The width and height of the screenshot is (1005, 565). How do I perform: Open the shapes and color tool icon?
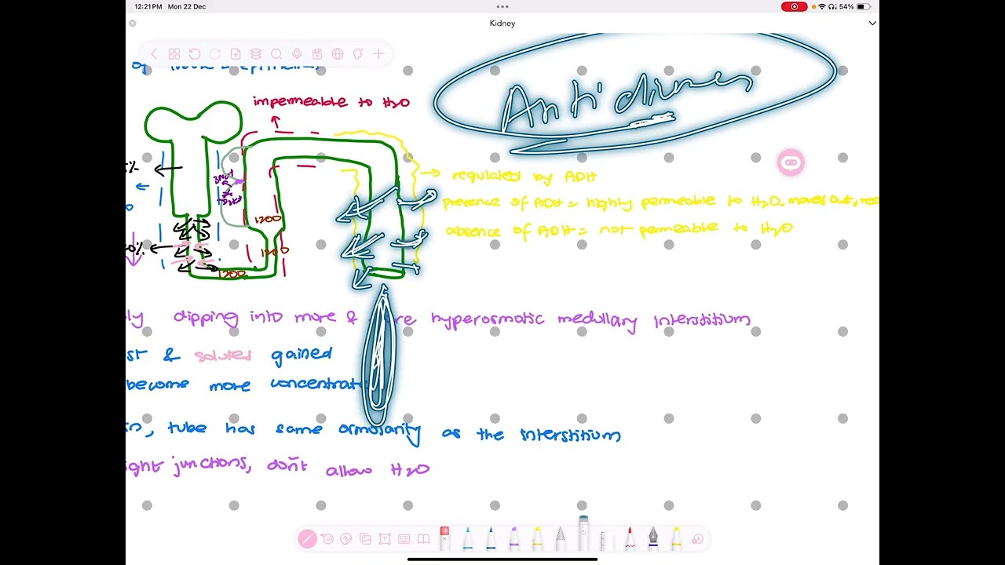click(x=697, y=539)
